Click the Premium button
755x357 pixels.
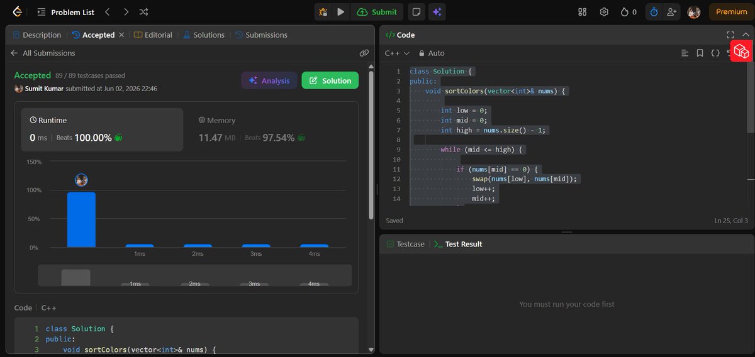coord(732,12)
